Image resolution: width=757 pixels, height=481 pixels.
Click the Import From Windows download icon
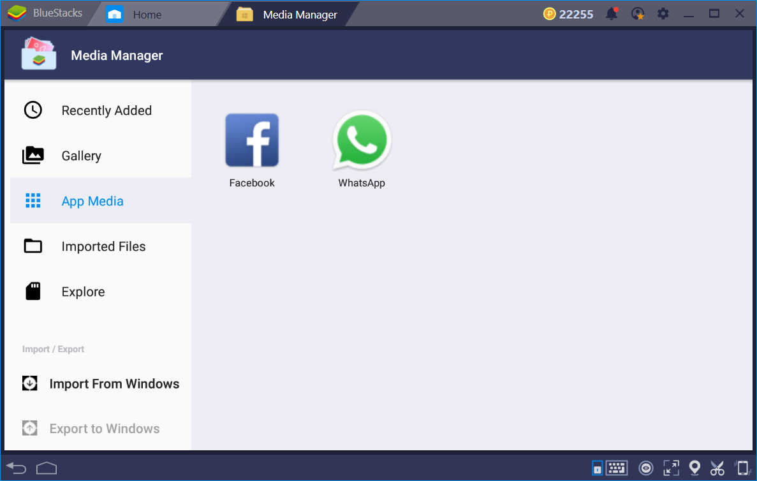[x=30, y=383]
